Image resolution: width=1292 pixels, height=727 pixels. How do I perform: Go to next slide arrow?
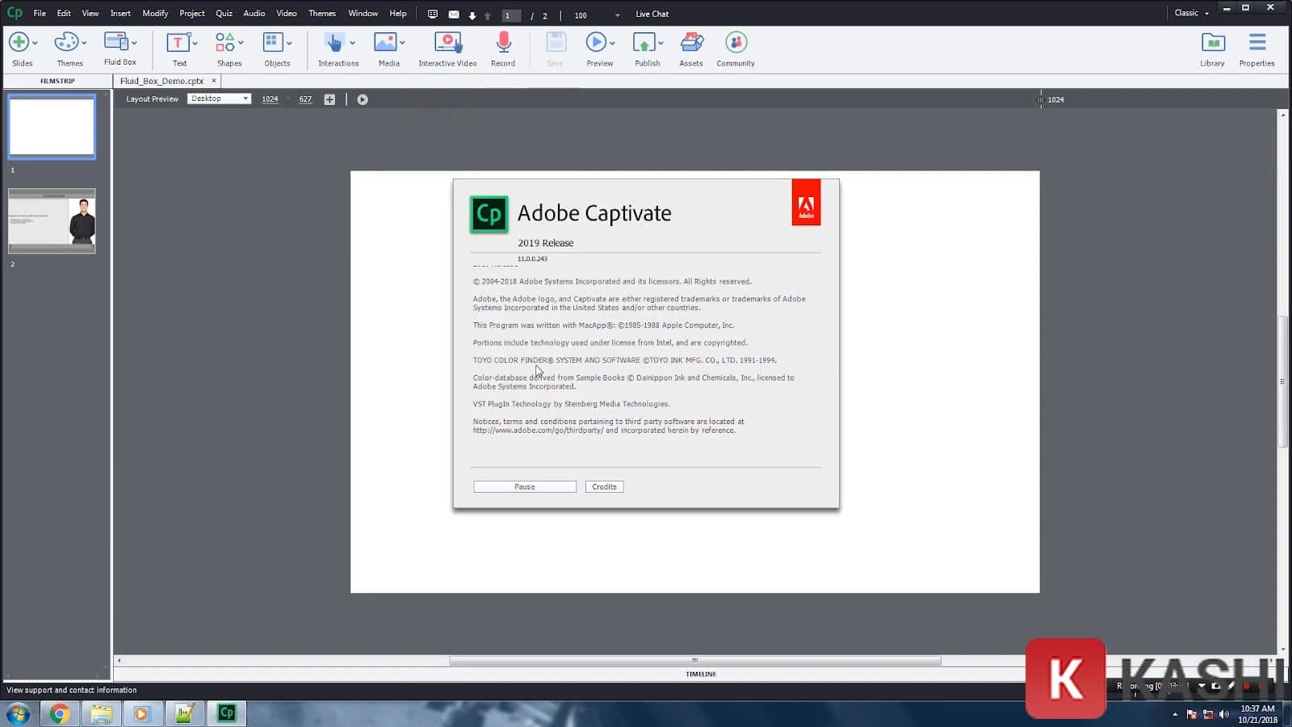472,15
